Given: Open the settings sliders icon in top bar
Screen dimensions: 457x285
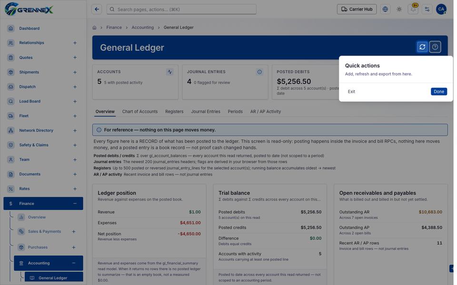Looking at the screenshot, I should click(427, 9).
